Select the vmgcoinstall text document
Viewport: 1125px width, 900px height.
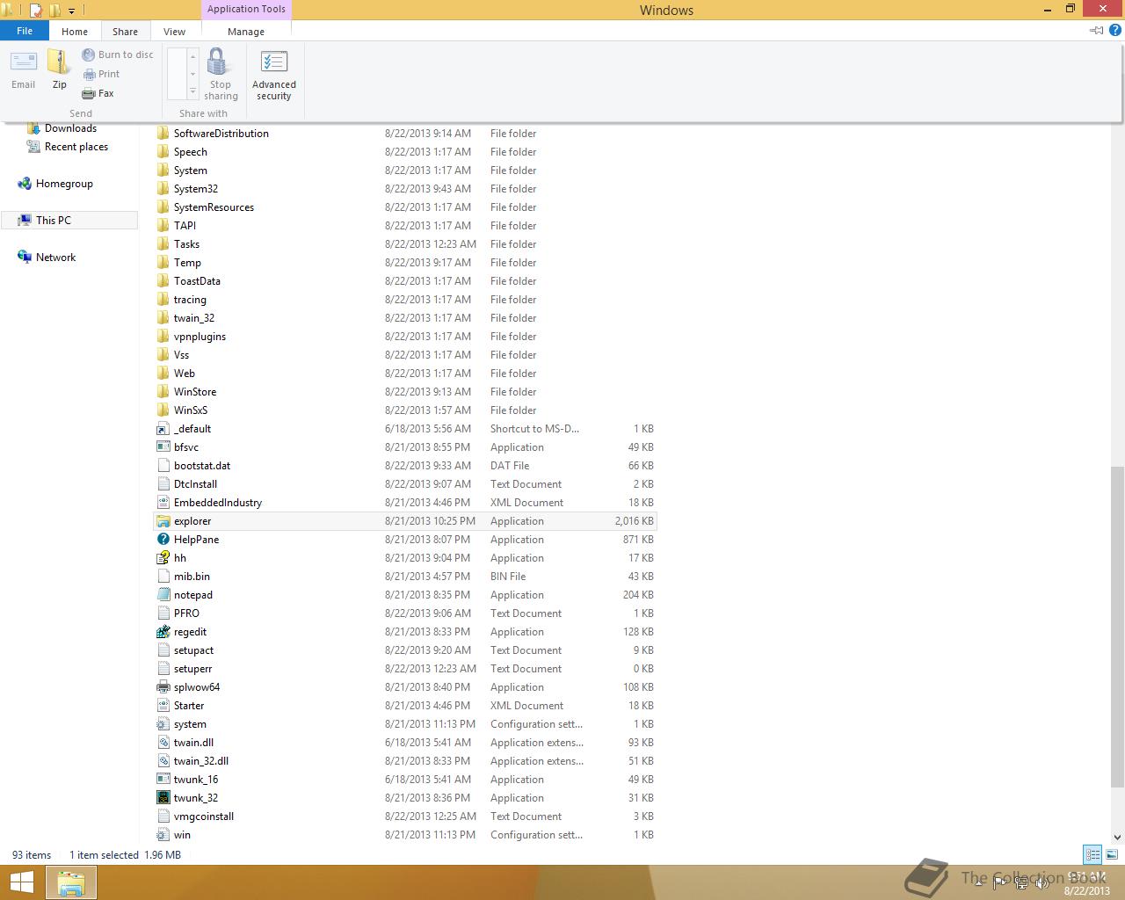(x=204, y=817)
